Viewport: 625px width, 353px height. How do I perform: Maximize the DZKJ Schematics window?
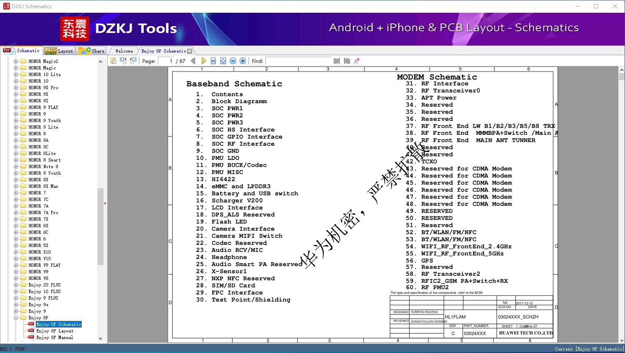596,6
